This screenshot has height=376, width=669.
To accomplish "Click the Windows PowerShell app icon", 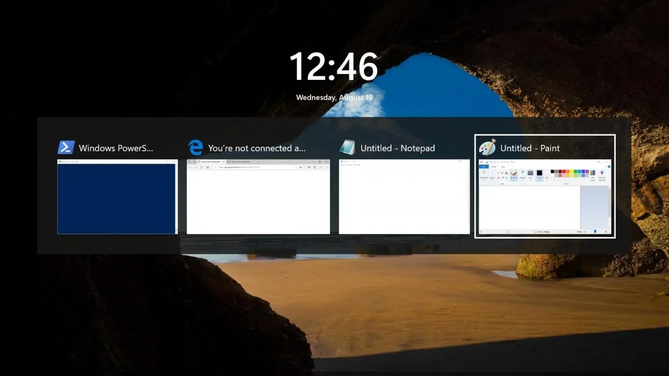I will (x=66, y=147).
